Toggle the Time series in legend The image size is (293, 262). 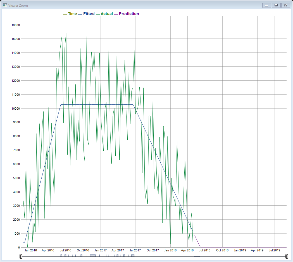tap(70, 14)
